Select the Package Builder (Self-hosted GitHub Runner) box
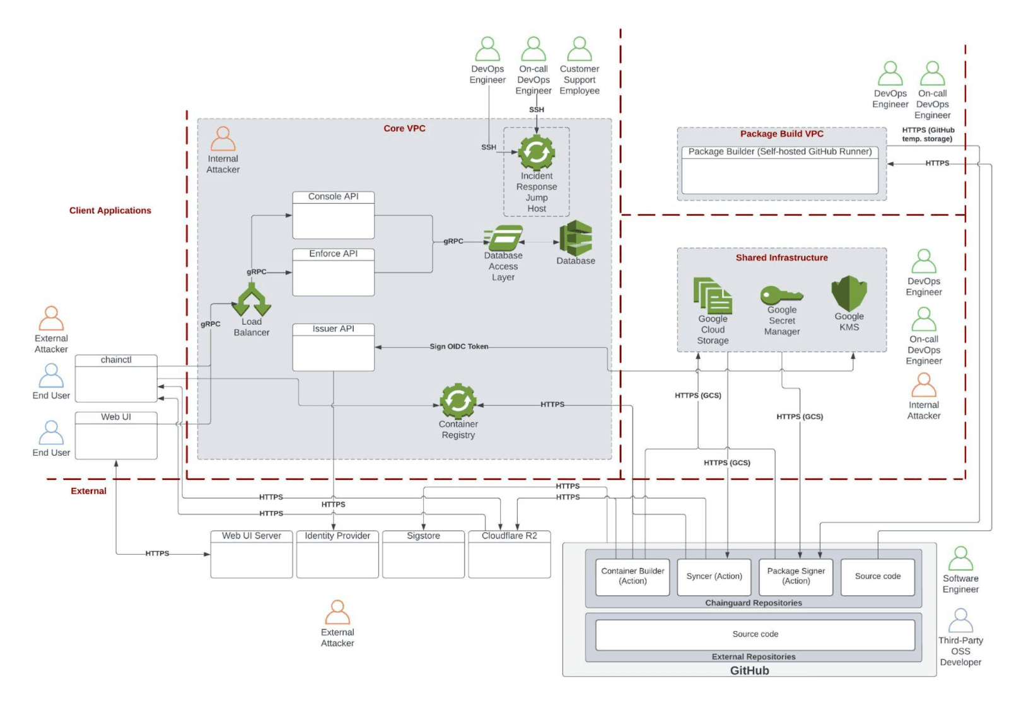Viewport: 1009px width, 708px height. coord(780,170)
